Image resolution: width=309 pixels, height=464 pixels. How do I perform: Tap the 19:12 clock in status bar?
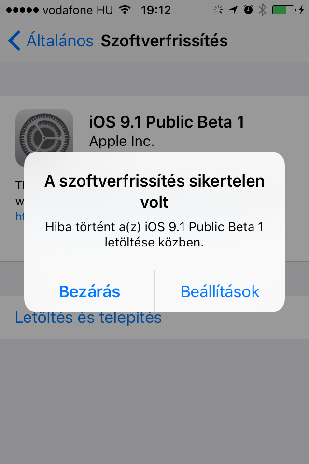(x=156, y=10)
